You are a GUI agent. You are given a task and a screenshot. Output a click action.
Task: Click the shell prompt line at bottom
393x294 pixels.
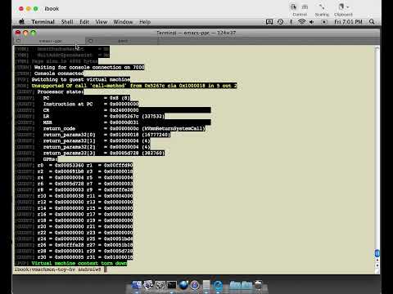click(60, 269)
